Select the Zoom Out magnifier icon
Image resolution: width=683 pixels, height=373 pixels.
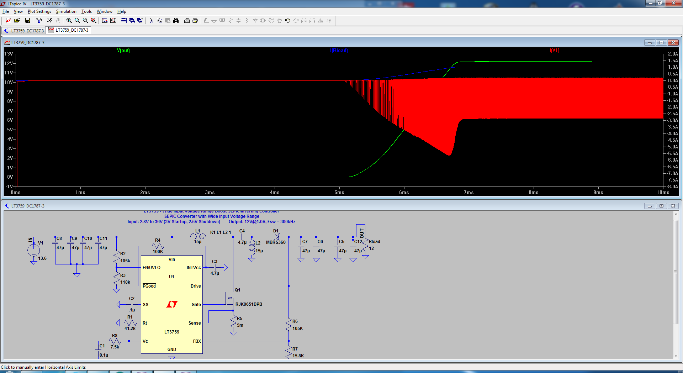coord(85,21)
